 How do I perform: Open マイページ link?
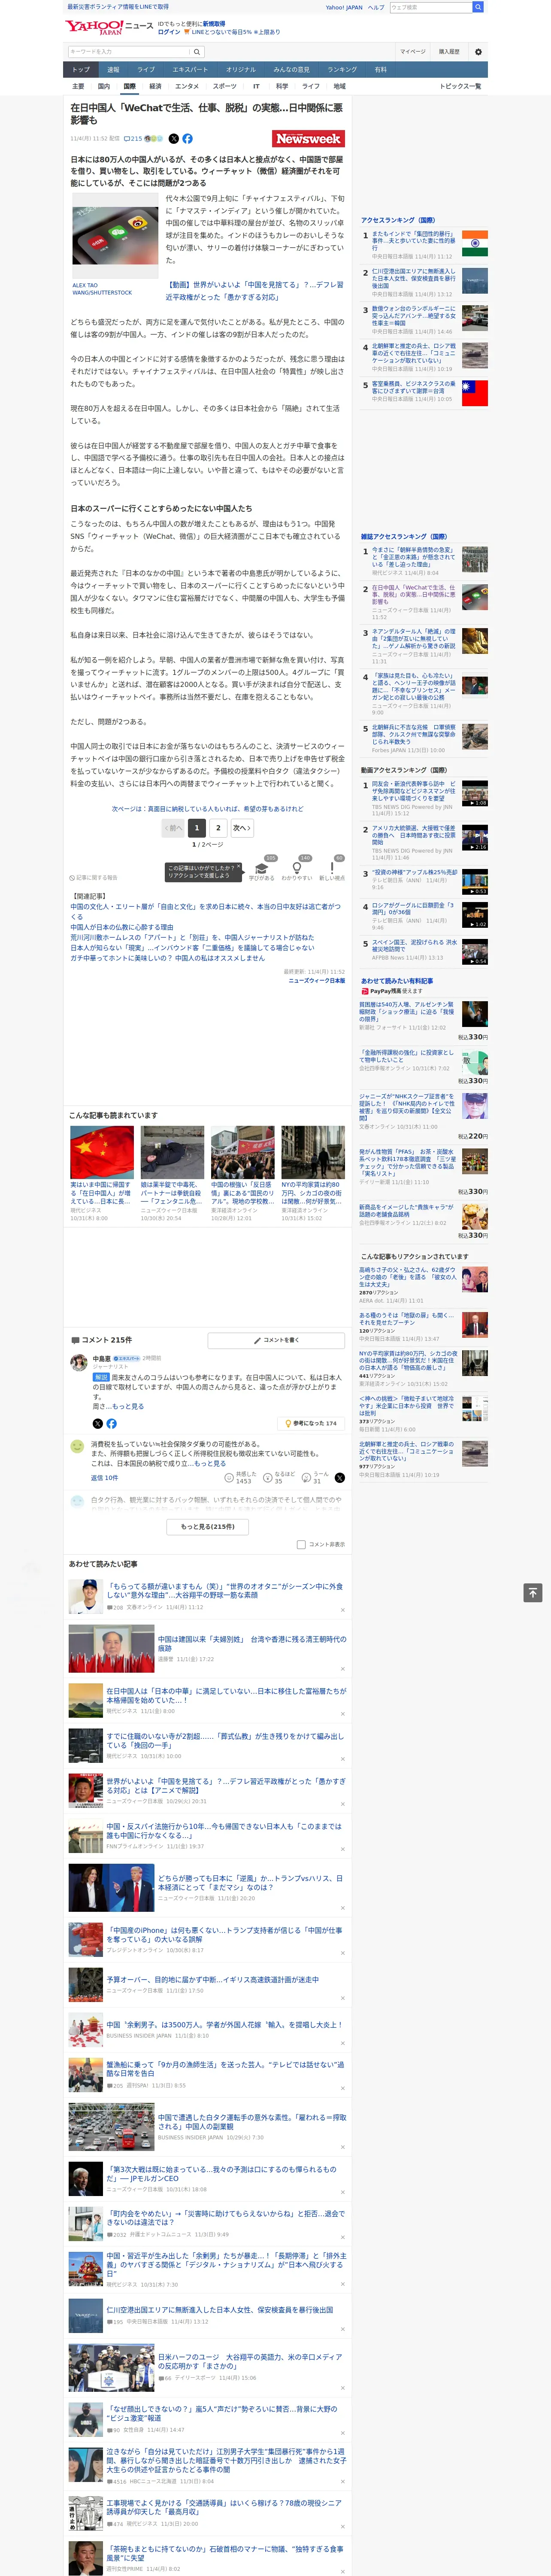pyautogui.click(x=412, y=52)
